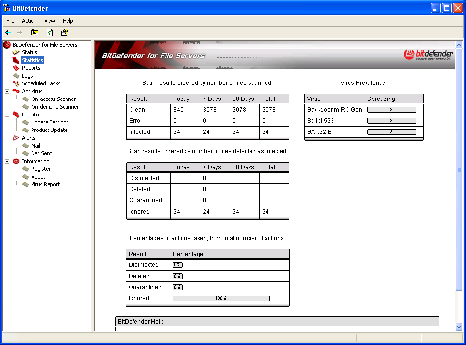Click the Information node icon

coord(16,161)
